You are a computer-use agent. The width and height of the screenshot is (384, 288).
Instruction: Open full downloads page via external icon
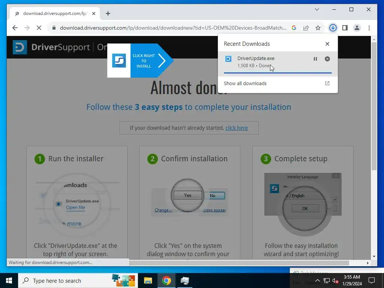pos(327,83)
